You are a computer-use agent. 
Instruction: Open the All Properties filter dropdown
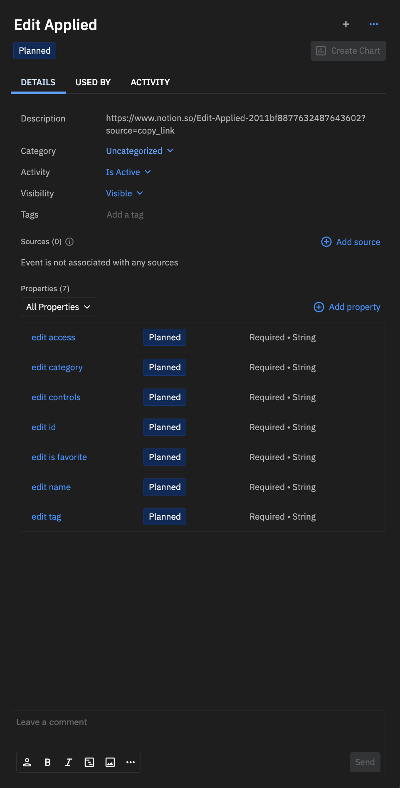tap(59, 307)
